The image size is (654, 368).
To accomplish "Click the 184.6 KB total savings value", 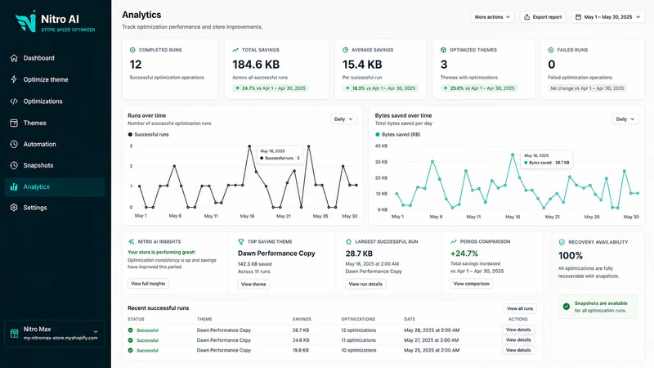I will tap(256, 65).
